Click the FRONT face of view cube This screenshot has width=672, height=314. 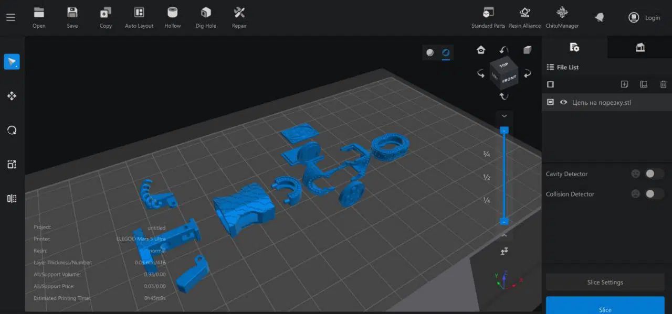click(x=509, y=80)
